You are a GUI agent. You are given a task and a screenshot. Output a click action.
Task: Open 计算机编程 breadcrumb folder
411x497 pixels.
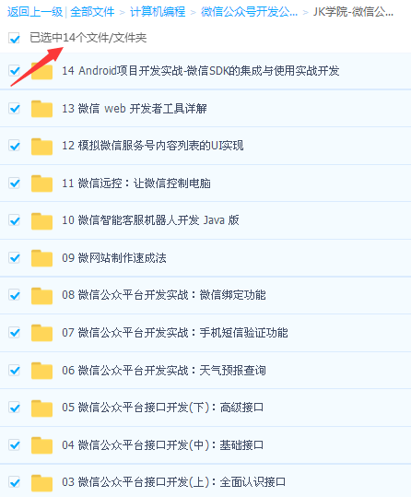pyautogui.click(x=158, y=12)
